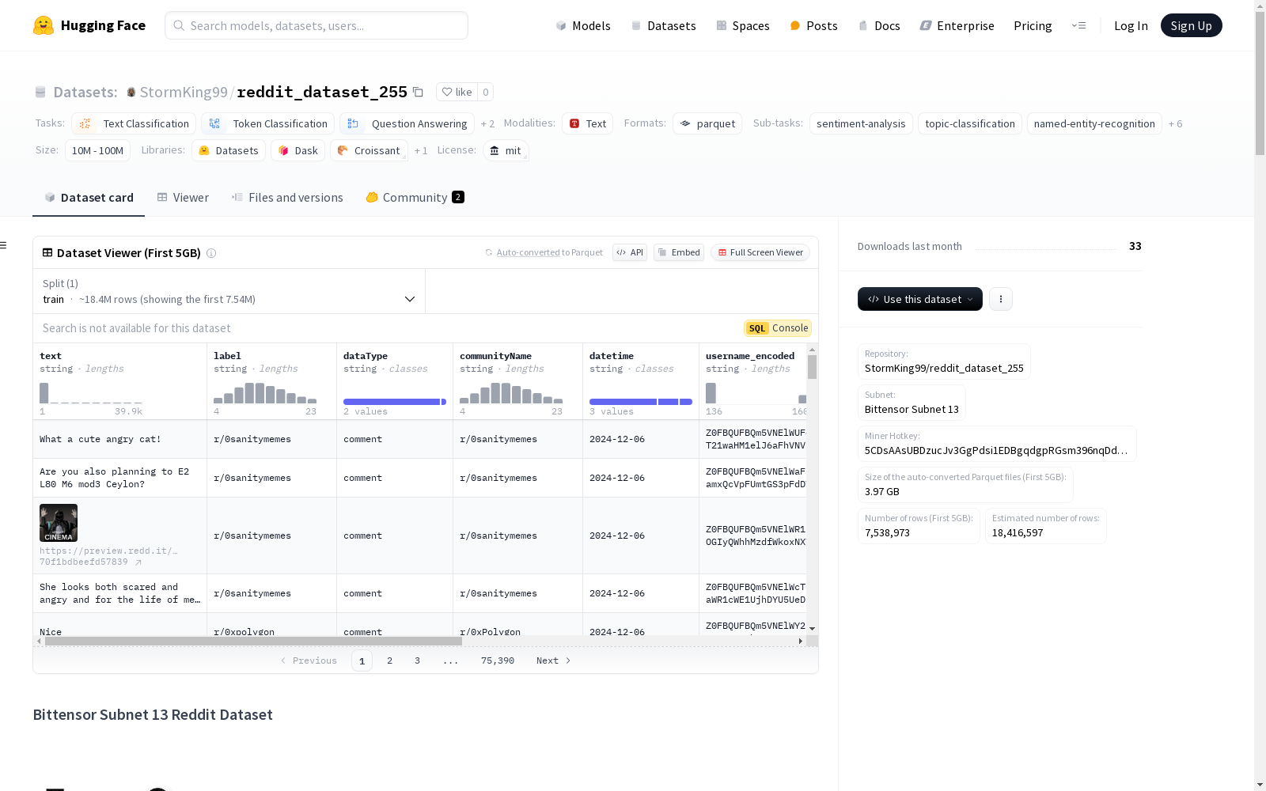Click the Dask library tag
1266x791 pixels.
(x=298, y=150)
